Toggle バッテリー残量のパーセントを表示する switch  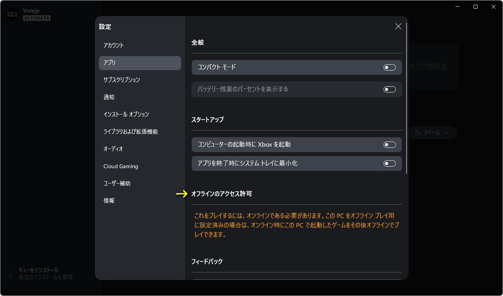coord(389,89)
